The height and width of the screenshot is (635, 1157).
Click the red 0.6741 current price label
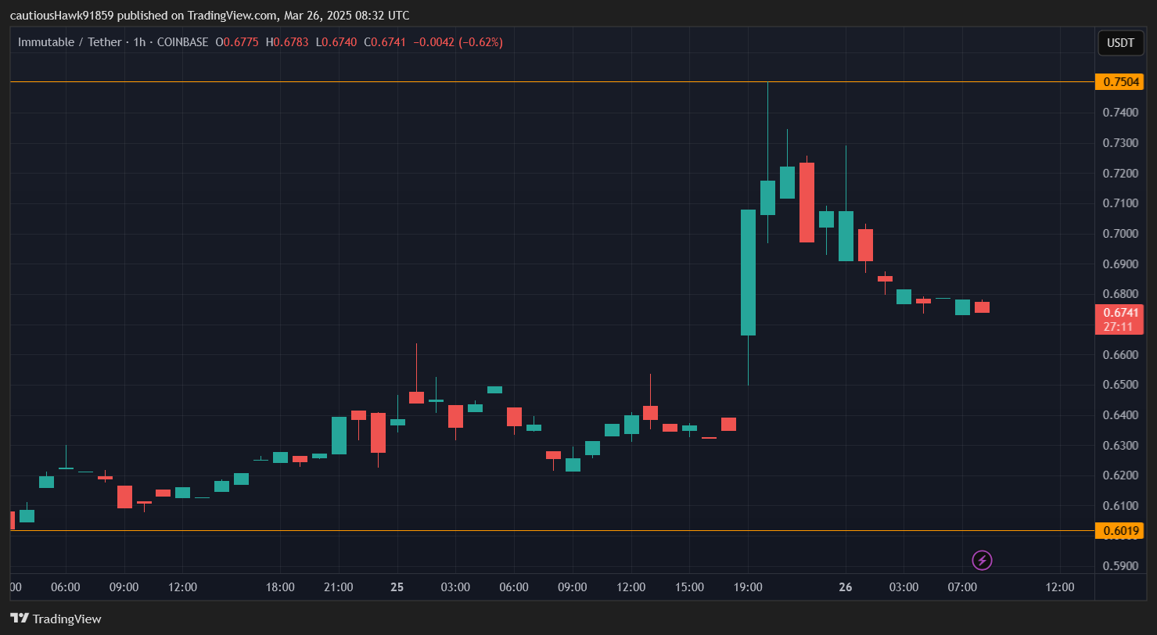[1120, 312]
